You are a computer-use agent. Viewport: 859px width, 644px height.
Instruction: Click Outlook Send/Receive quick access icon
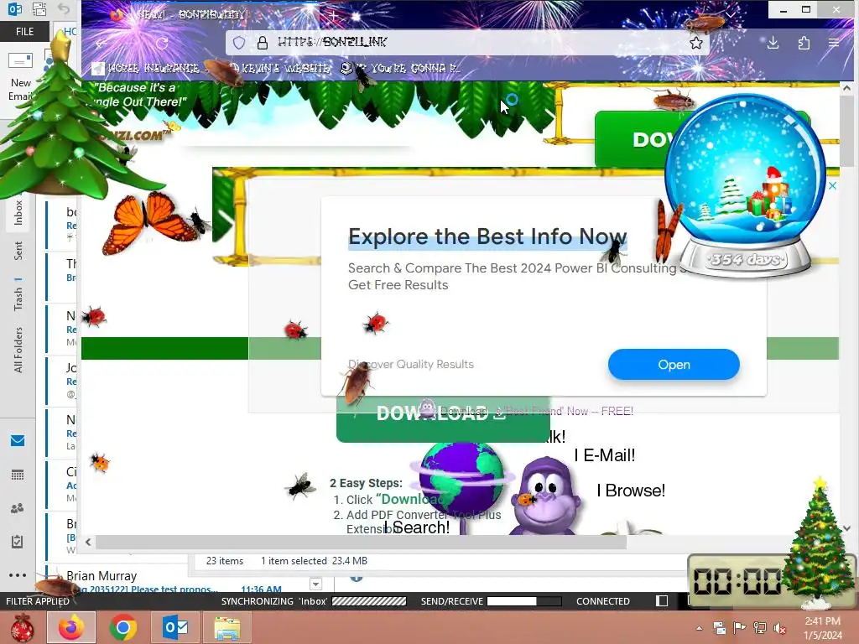point(39,8)
